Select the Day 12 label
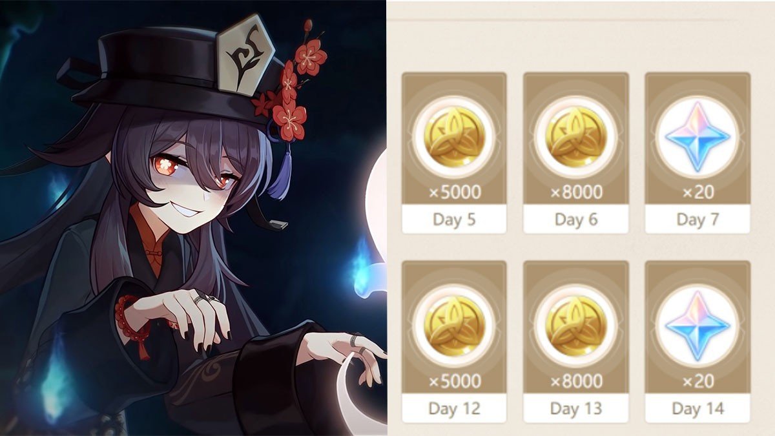Viewport: 775px width, 436px height. pos(453,408)
